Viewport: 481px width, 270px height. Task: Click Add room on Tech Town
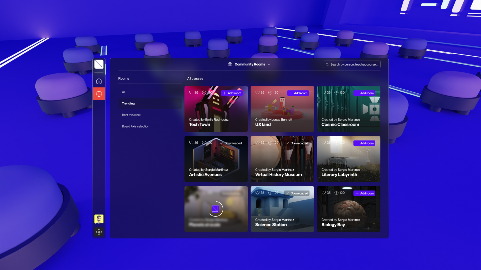pyautogui.click(x=232, y=93)
